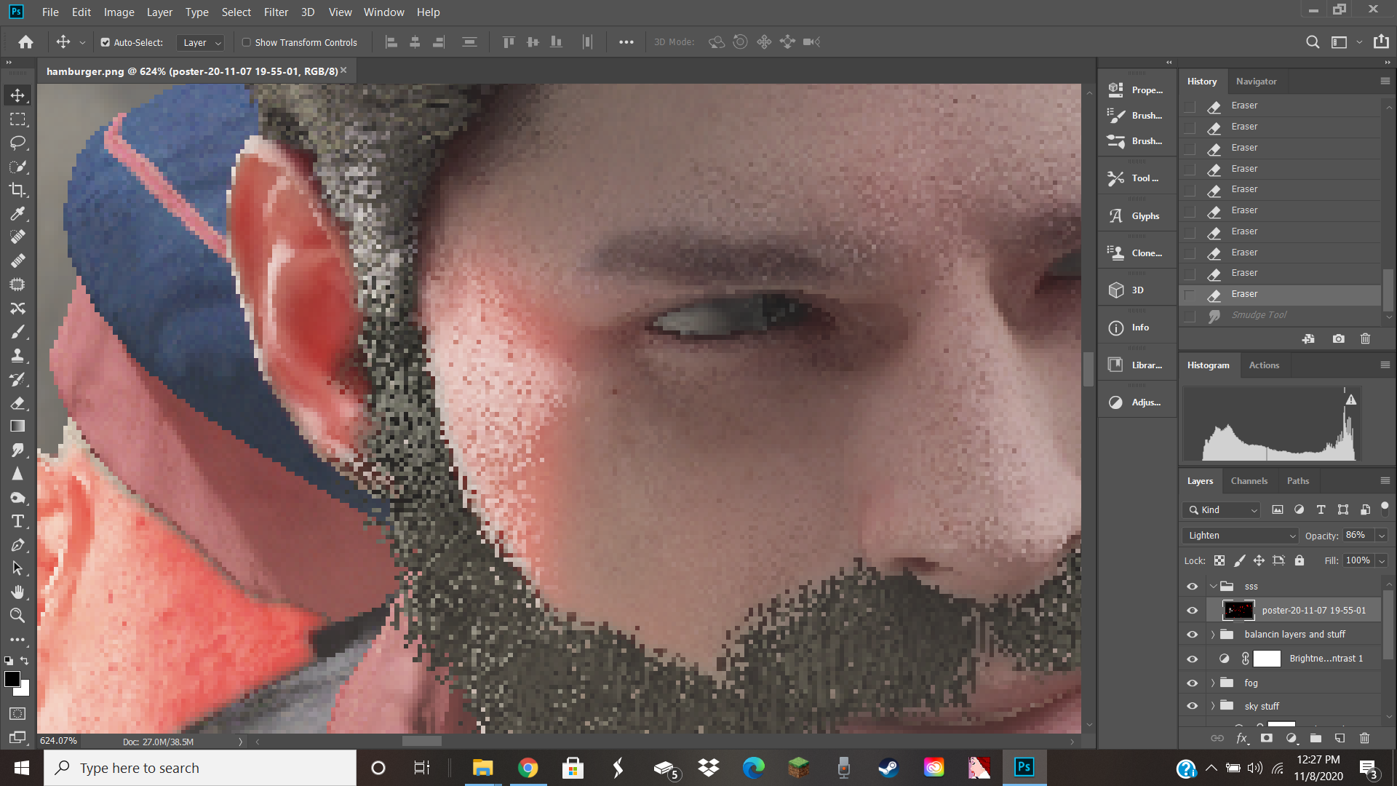Screen dimensions: 1397x786
Task: Click the delete layer trash icon
Action: [x=1364, y=738]
